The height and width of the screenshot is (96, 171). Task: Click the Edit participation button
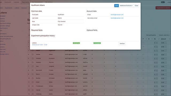151,35
